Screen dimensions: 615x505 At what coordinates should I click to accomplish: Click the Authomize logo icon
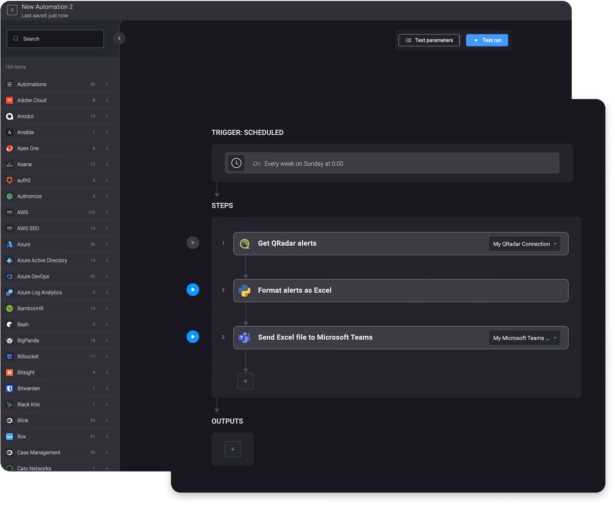(x=10, y=196)
